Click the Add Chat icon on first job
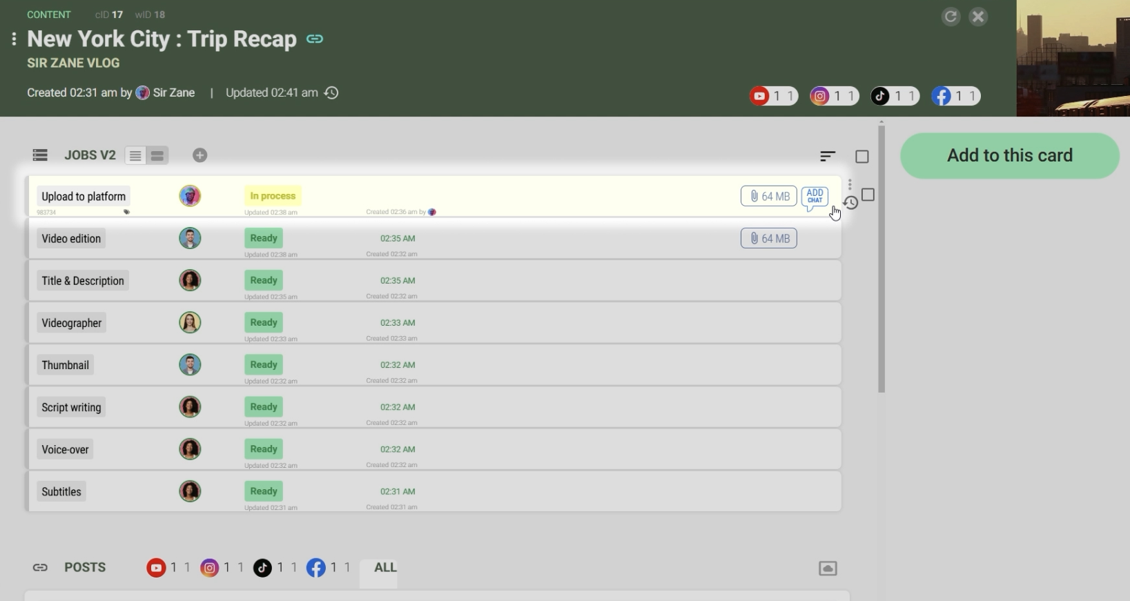This screenshot has height=601, width=1130. pyautogui.click(x=815, y=197)
